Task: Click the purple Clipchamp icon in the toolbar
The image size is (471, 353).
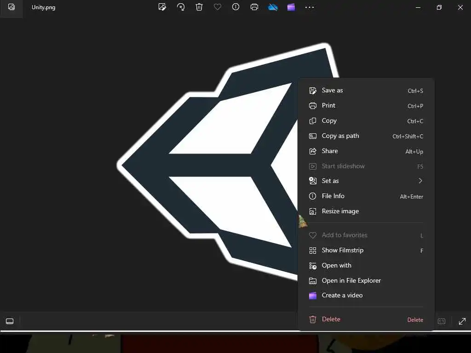Action: [x=291, y=7]
